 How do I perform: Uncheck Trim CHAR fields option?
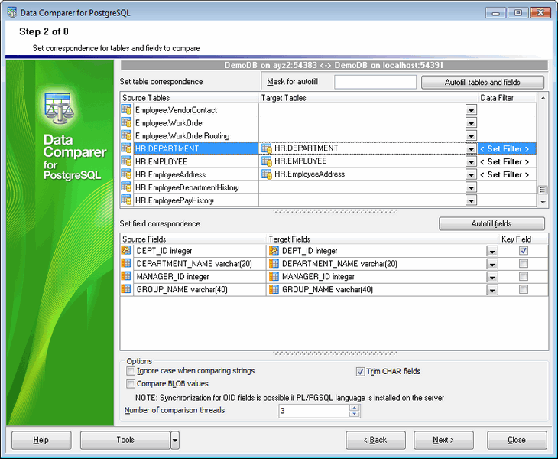coord(360,372)
